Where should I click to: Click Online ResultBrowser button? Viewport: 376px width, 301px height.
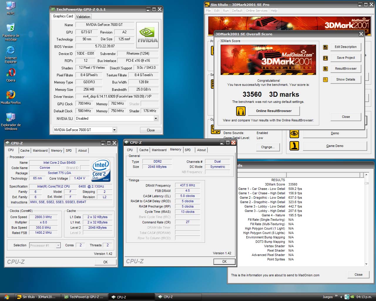tap(274, 111)
